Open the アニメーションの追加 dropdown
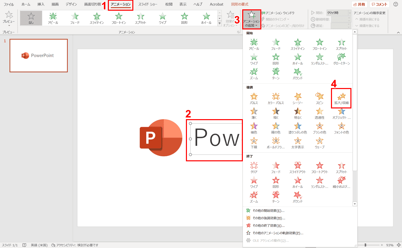The height and width of the screenshot is (248, 402). point(252,19)
